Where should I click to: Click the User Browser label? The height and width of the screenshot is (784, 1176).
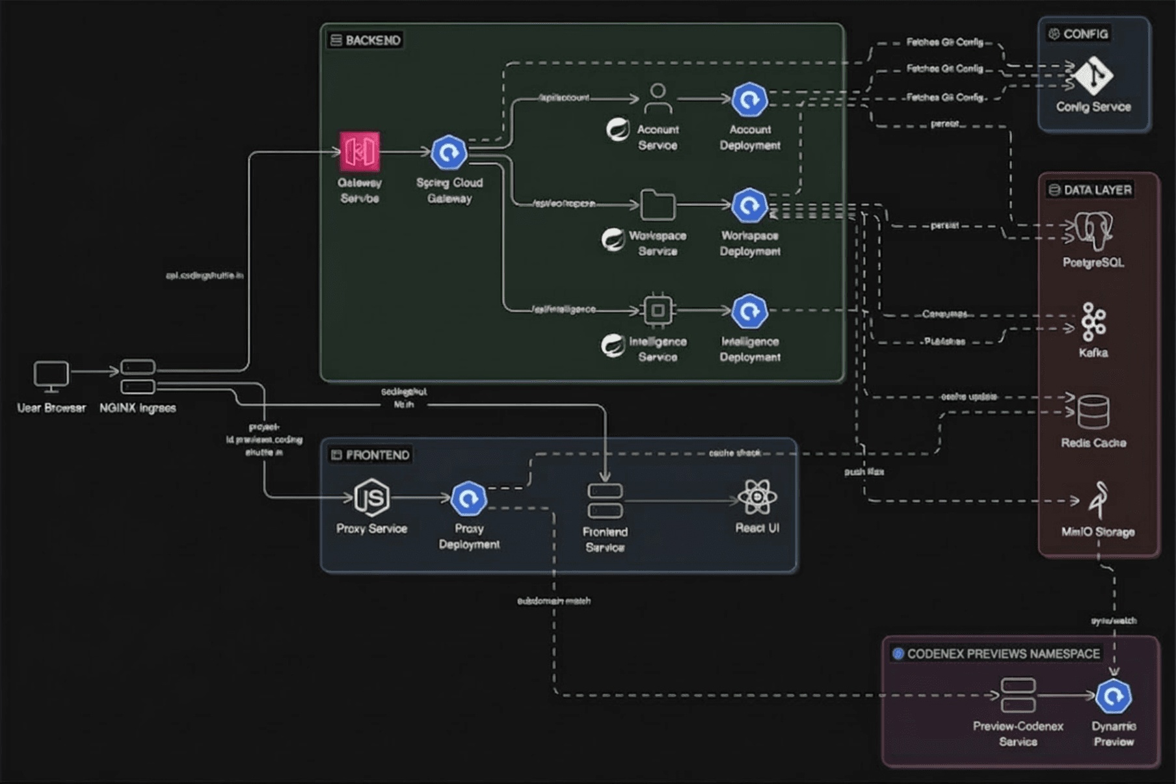(51, 408)
